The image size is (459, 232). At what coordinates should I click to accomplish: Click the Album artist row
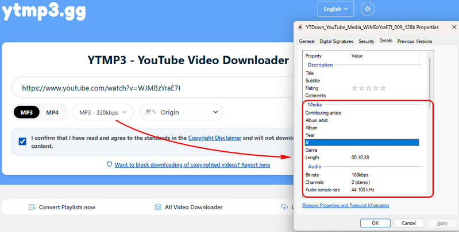[362, 120]
